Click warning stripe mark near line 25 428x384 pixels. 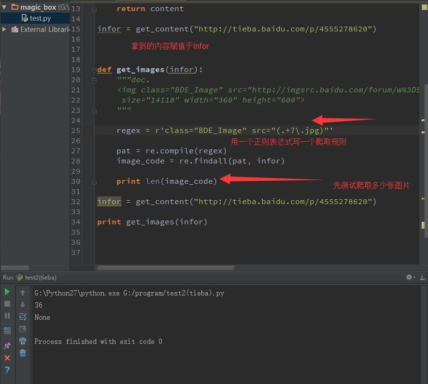[423, 133]
